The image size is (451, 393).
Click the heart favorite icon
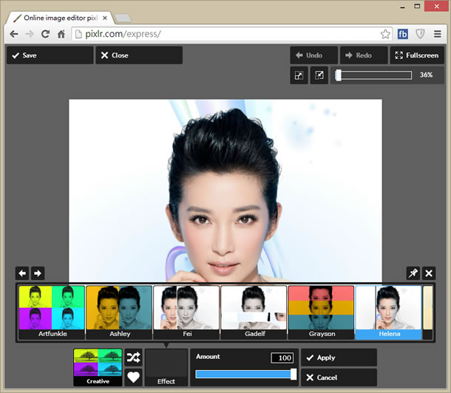133,377
